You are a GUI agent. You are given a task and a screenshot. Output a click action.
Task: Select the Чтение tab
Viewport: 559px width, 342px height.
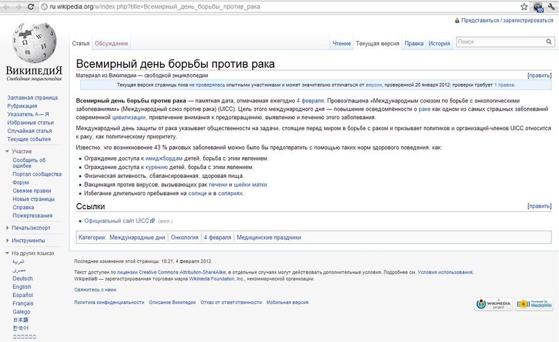click(341, 43)
